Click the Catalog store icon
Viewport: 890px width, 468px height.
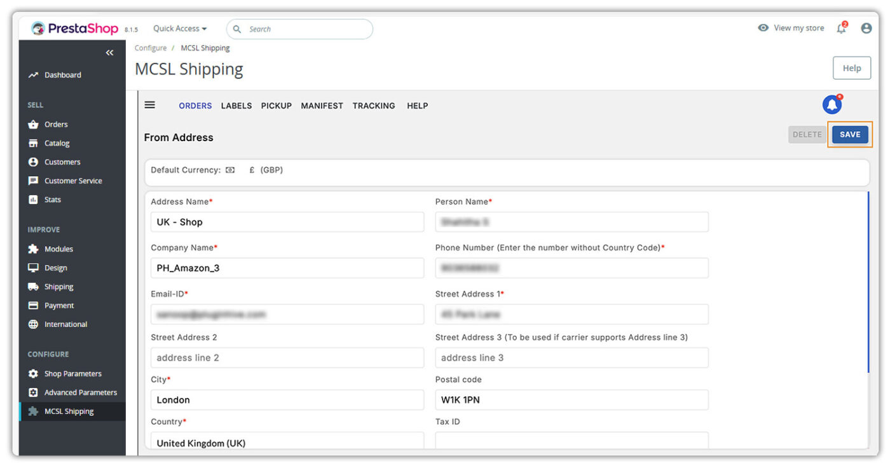pos(33,143)
